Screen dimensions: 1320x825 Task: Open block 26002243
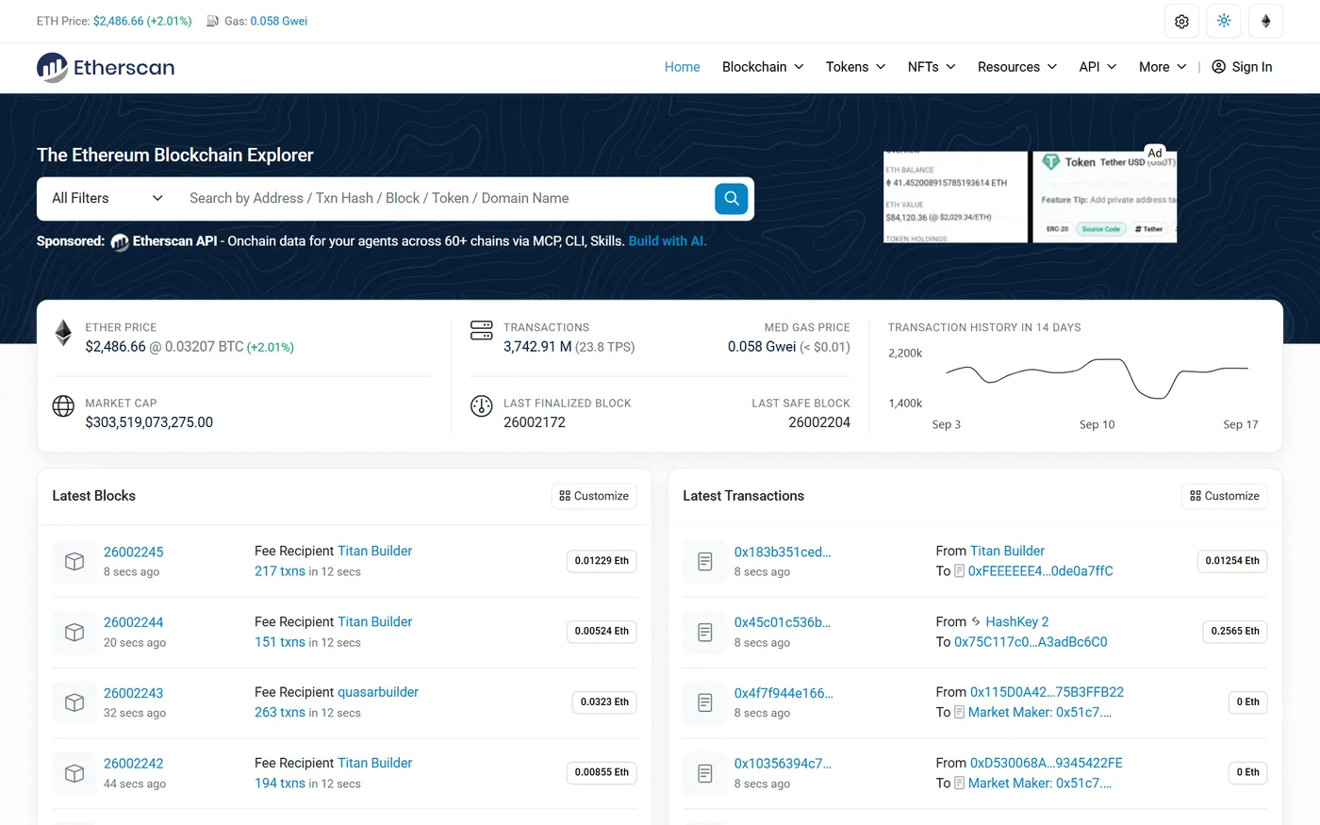[134, 693]
